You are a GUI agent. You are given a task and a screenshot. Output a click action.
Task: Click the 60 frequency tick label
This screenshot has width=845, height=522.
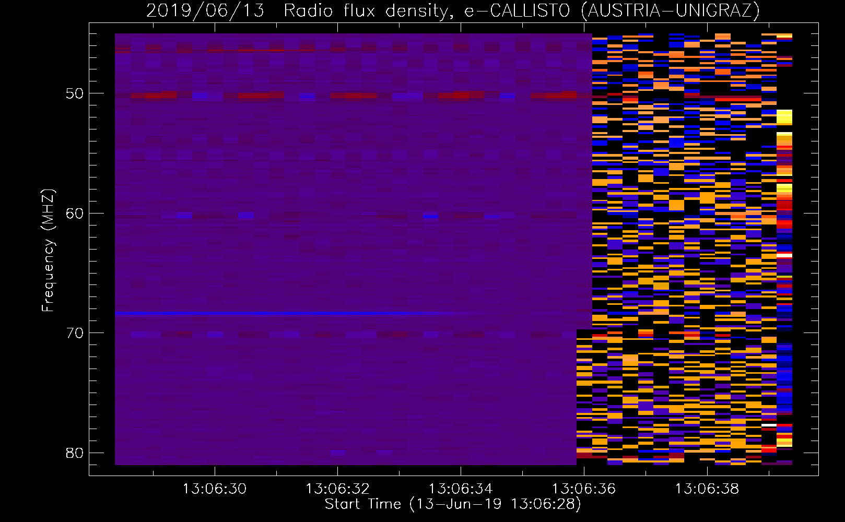click(75, 213)
